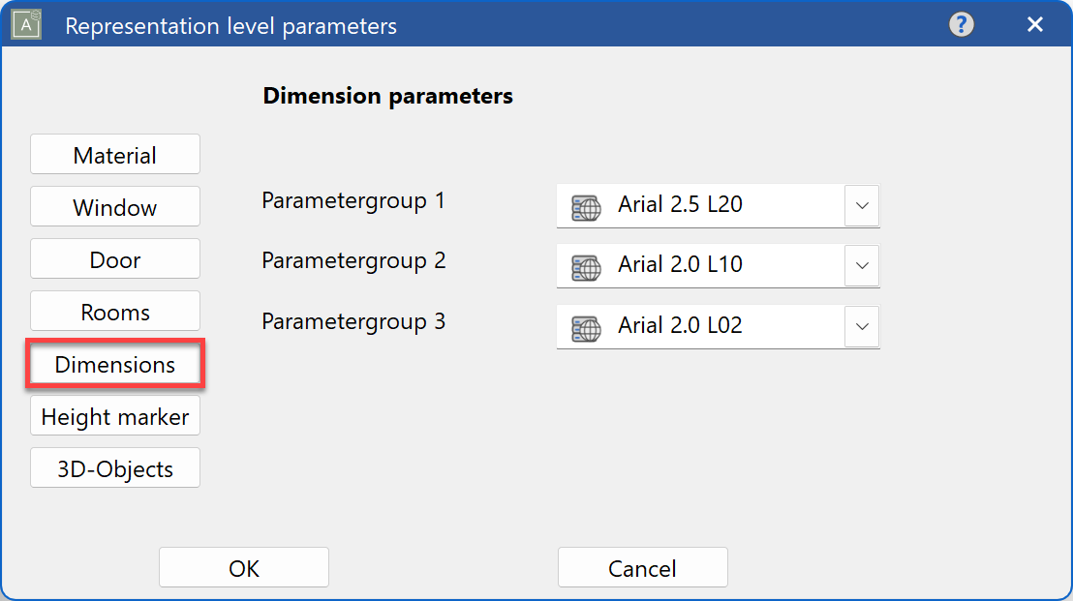Confirm dimension parameters with OK
The image size is (1073, 601).
click(x=243, y=567)
